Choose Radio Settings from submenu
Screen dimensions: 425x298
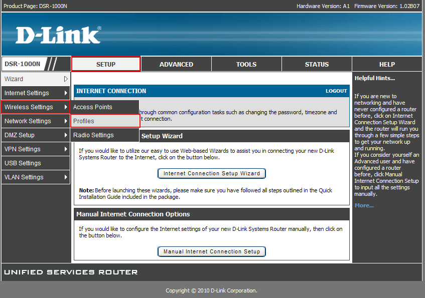click(105, 135)
